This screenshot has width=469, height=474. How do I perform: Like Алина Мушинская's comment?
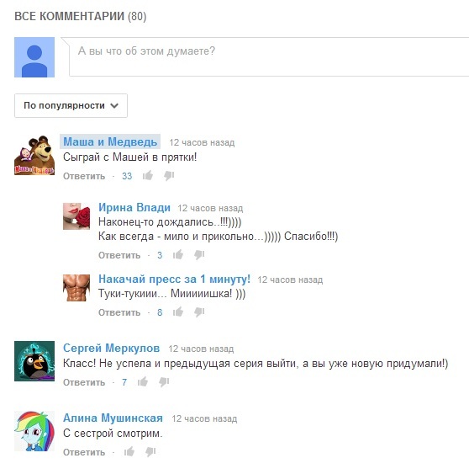tap(129, 451)
